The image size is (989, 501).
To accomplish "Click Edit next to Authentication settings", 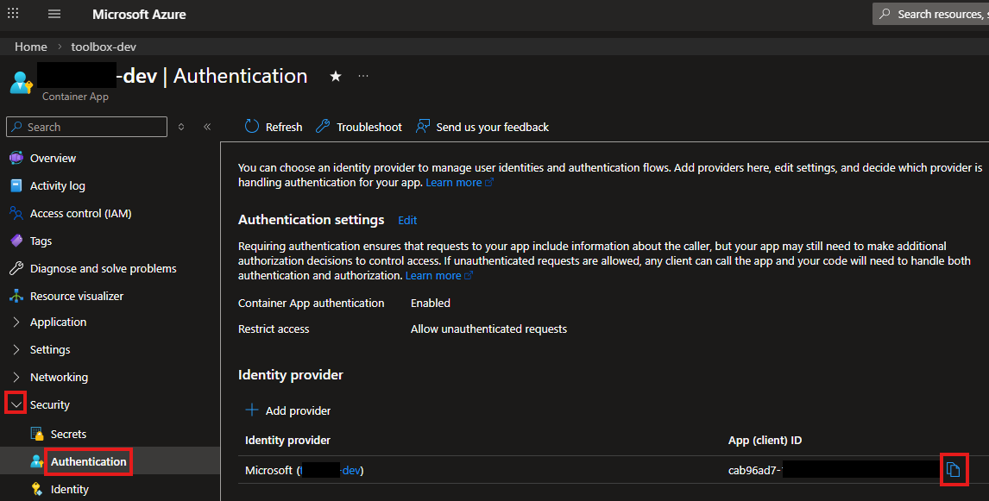I will (x=407, y=221).
